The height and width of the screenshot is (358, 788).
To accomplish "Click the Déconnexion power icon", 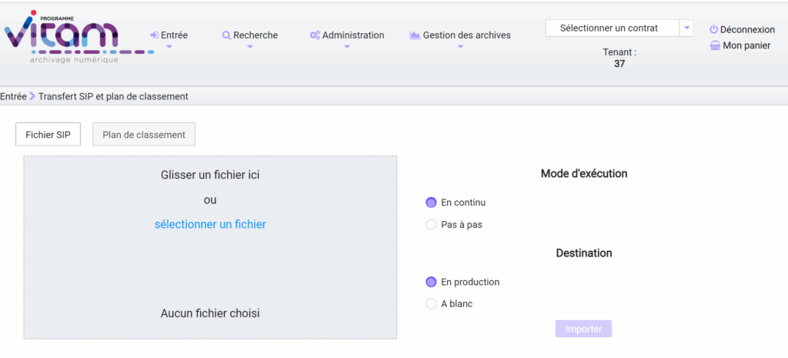I will tap(713, 30).
